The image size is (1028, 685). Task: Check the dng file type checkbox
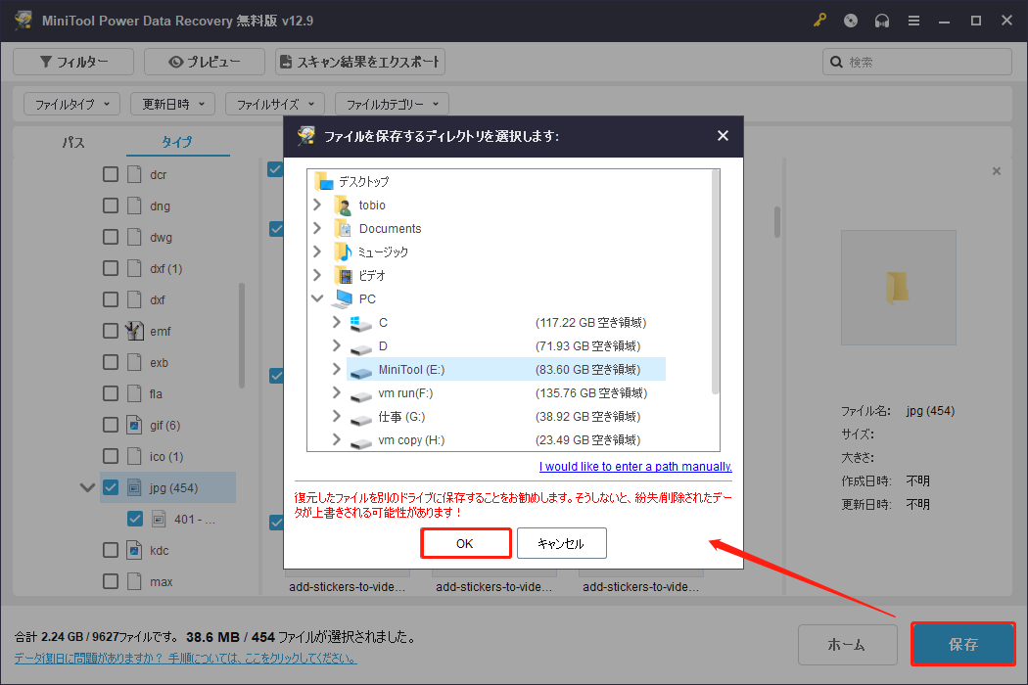[x=111, y=205]
